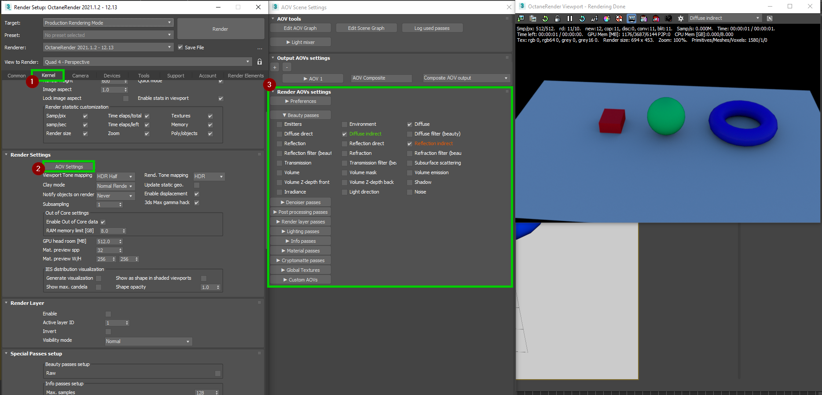Toggle Enable Out of Core data checkbox
The height and width of the screenshot is (395, 822).
coord(103,222)
